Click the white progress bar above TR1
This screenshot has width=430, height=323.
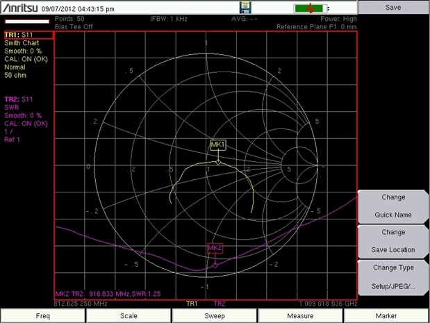[x=27, y=22]
